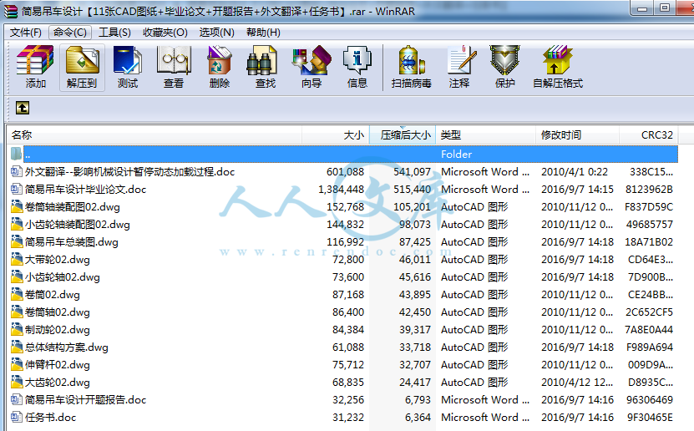Click the Word icon beside 简易吊车设计开题报告.doc
The image size is (694, 431).
(17, 399)
